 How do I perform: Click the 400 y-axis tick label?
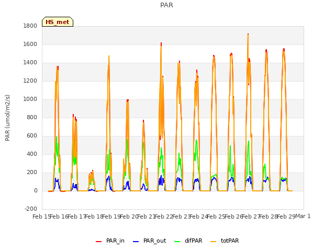[32, 154]
